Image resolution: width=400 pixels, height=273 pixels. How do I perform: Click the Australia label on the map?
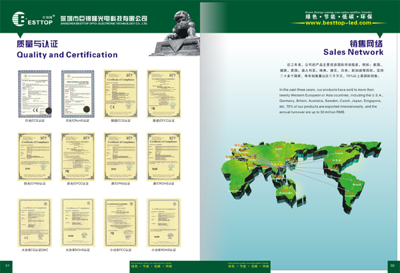(x=285, y=193)
